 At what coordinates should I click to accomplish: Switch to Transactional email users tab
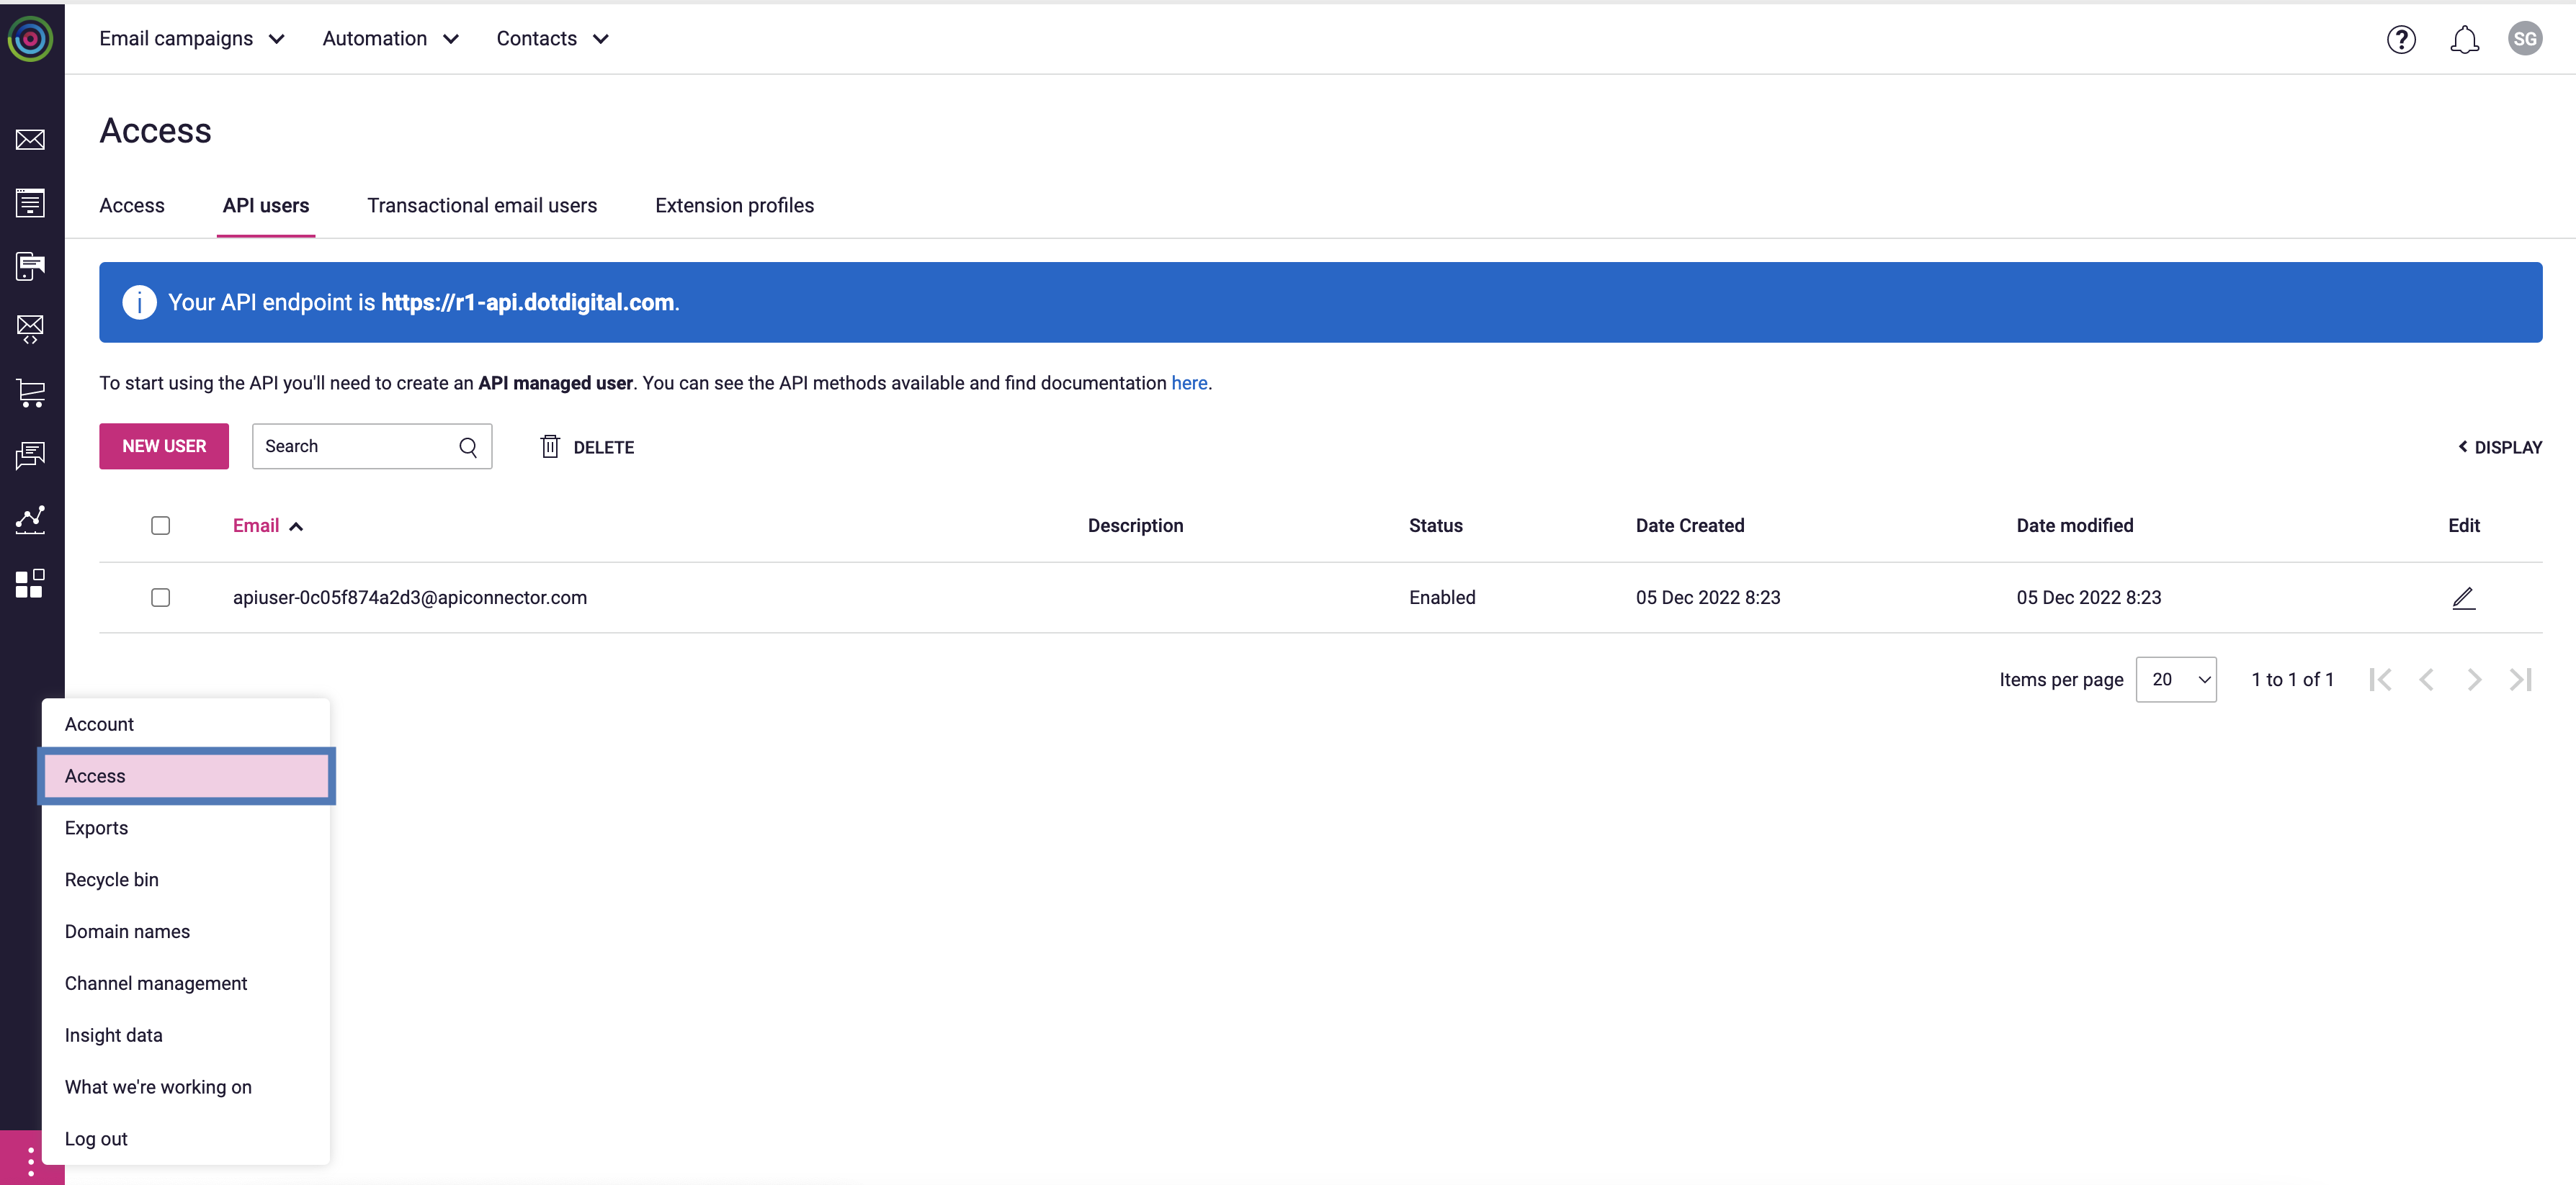(x=482, y=206)
